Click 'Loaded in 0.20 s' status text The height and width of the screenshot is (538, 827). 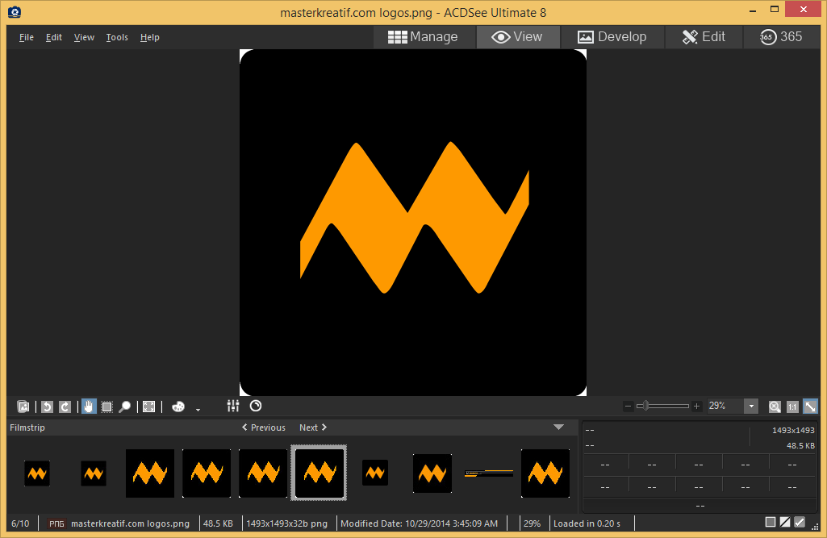(x=587, y=523)
